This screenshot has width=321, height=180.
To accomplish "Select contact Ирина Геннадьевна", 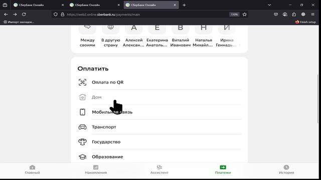I will 227,36.
